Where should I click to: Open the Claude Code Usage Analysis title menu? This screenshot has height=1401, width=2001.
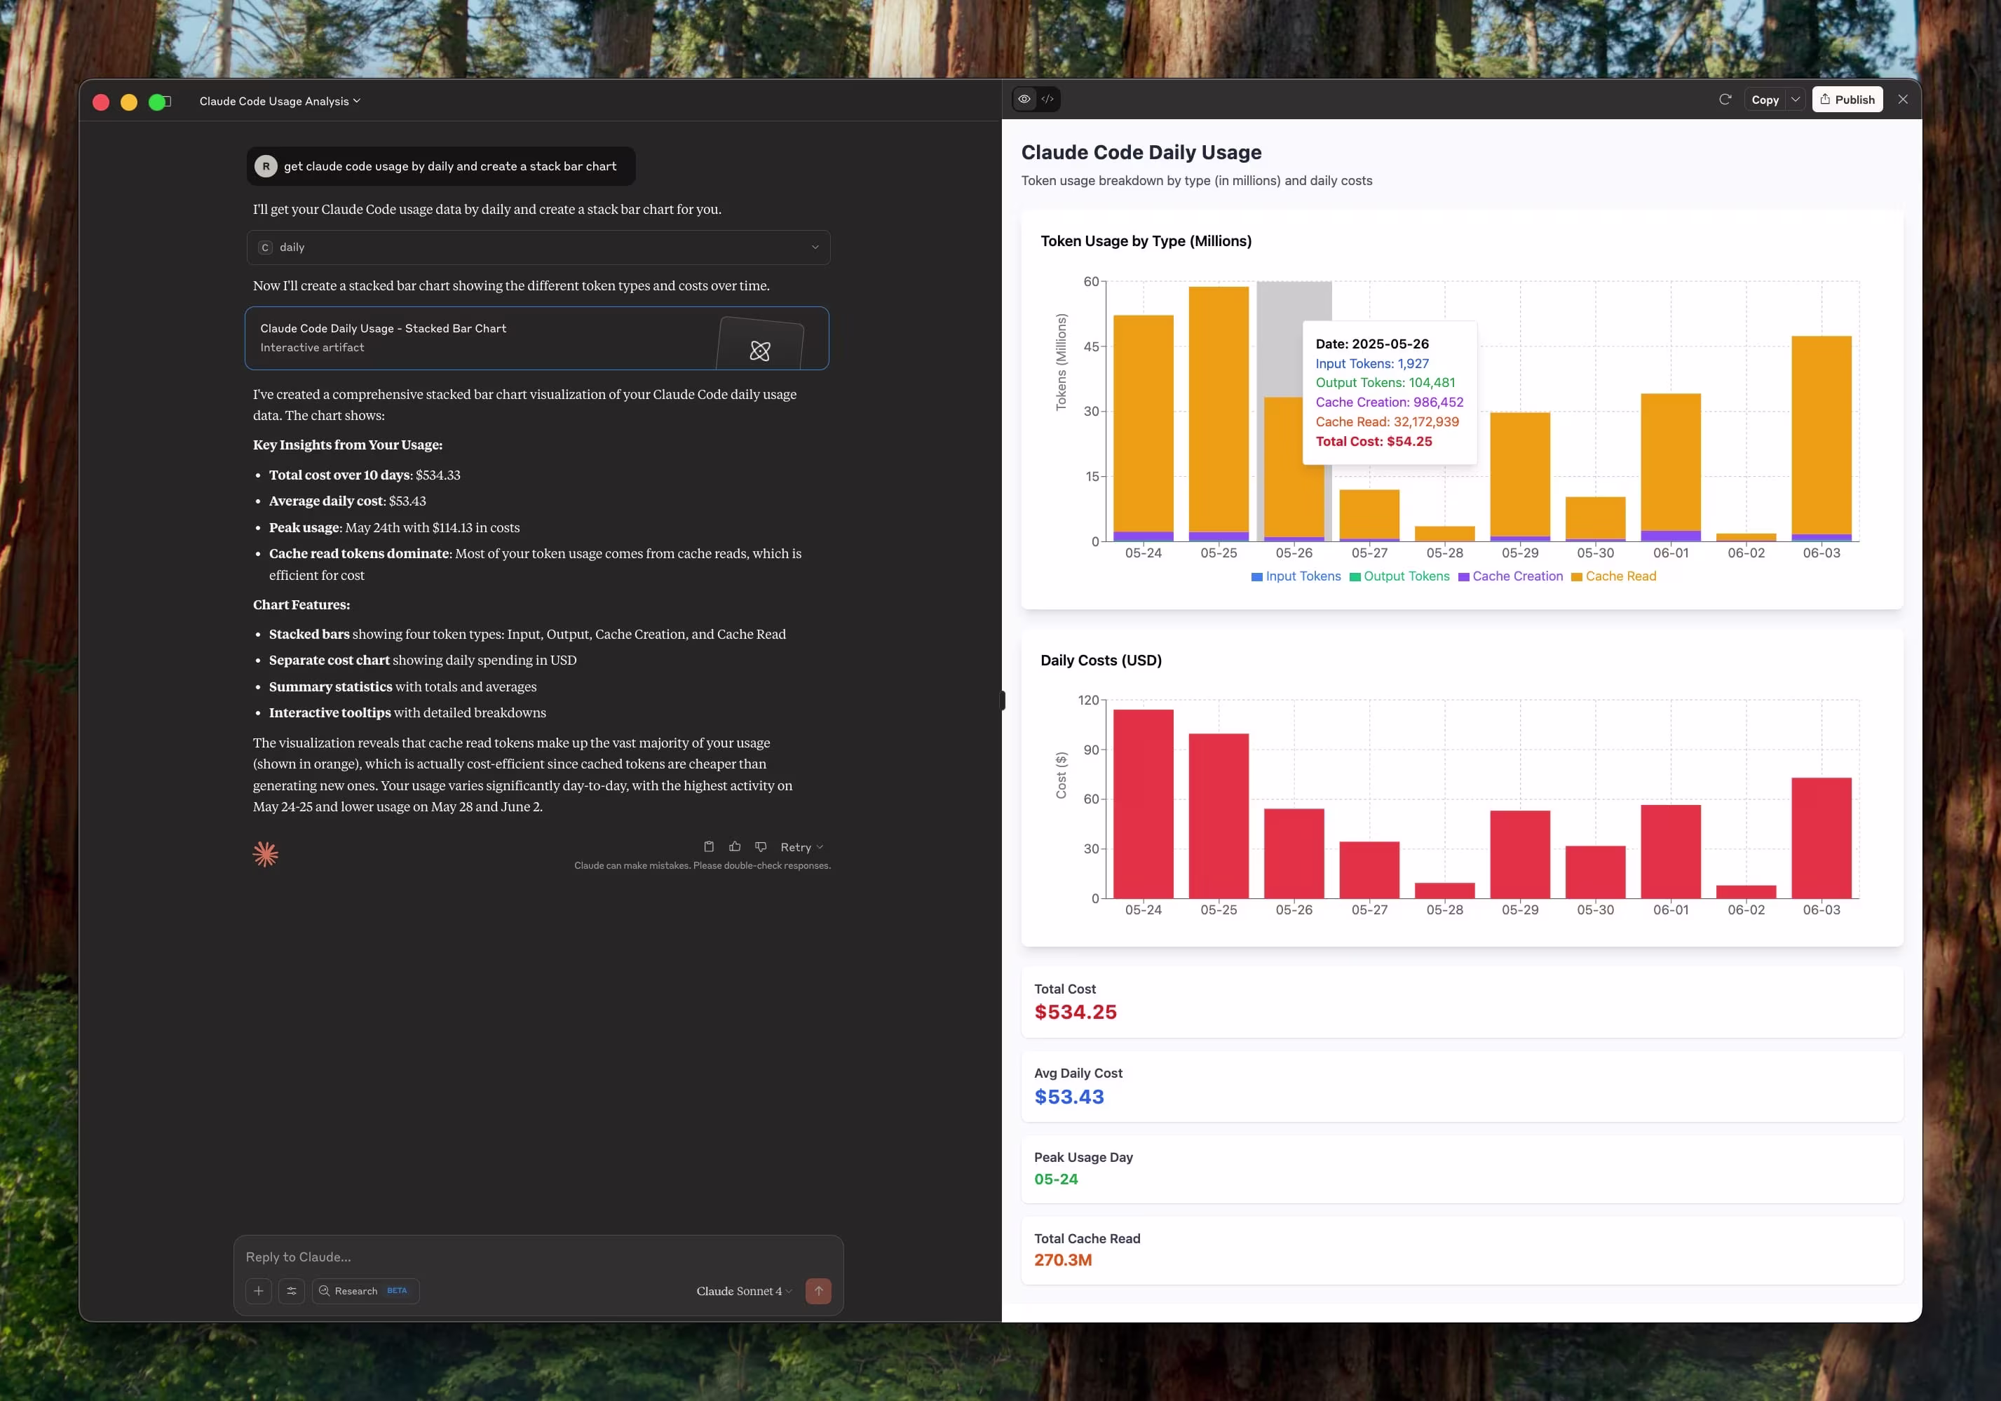coord(279,100)
